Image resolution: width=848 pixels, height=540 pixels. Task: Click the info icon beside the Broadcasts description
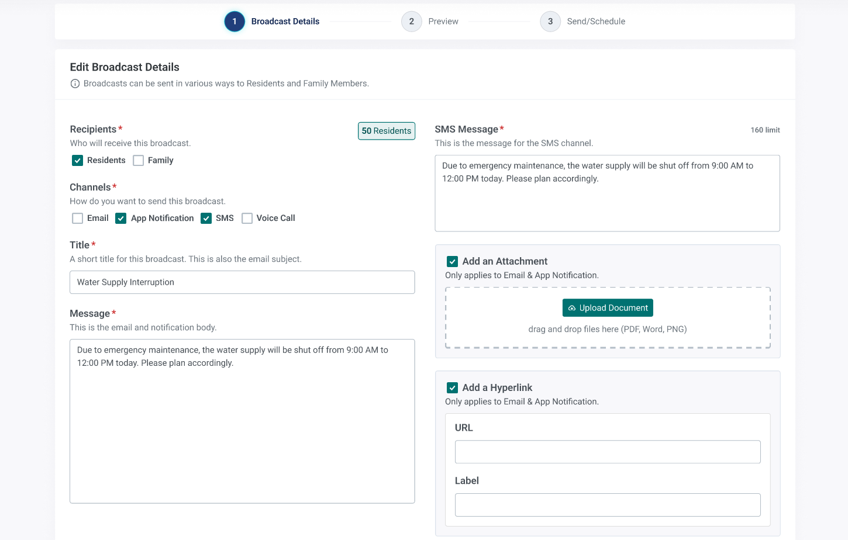(x=75, y=84)
